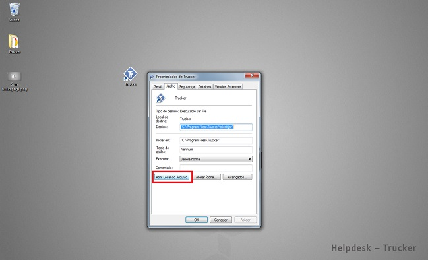Open the Avançados options button

point(237,177)
